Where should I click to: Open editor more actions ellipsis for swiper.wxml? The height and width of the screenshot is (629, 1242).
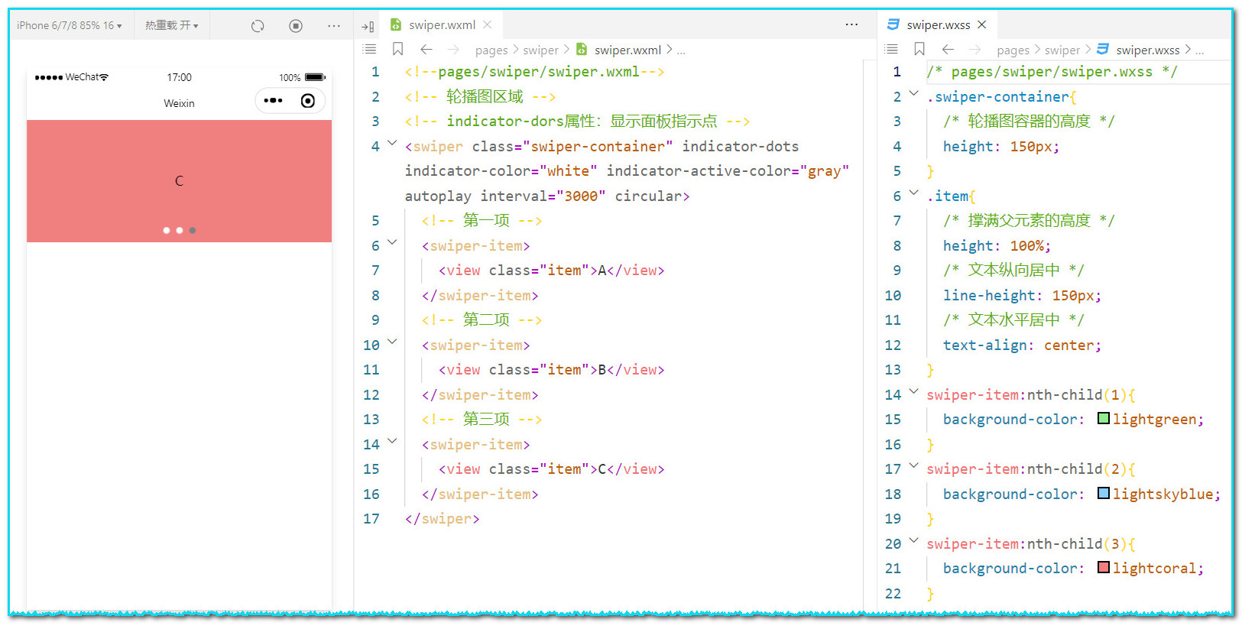tap(851, 24)
